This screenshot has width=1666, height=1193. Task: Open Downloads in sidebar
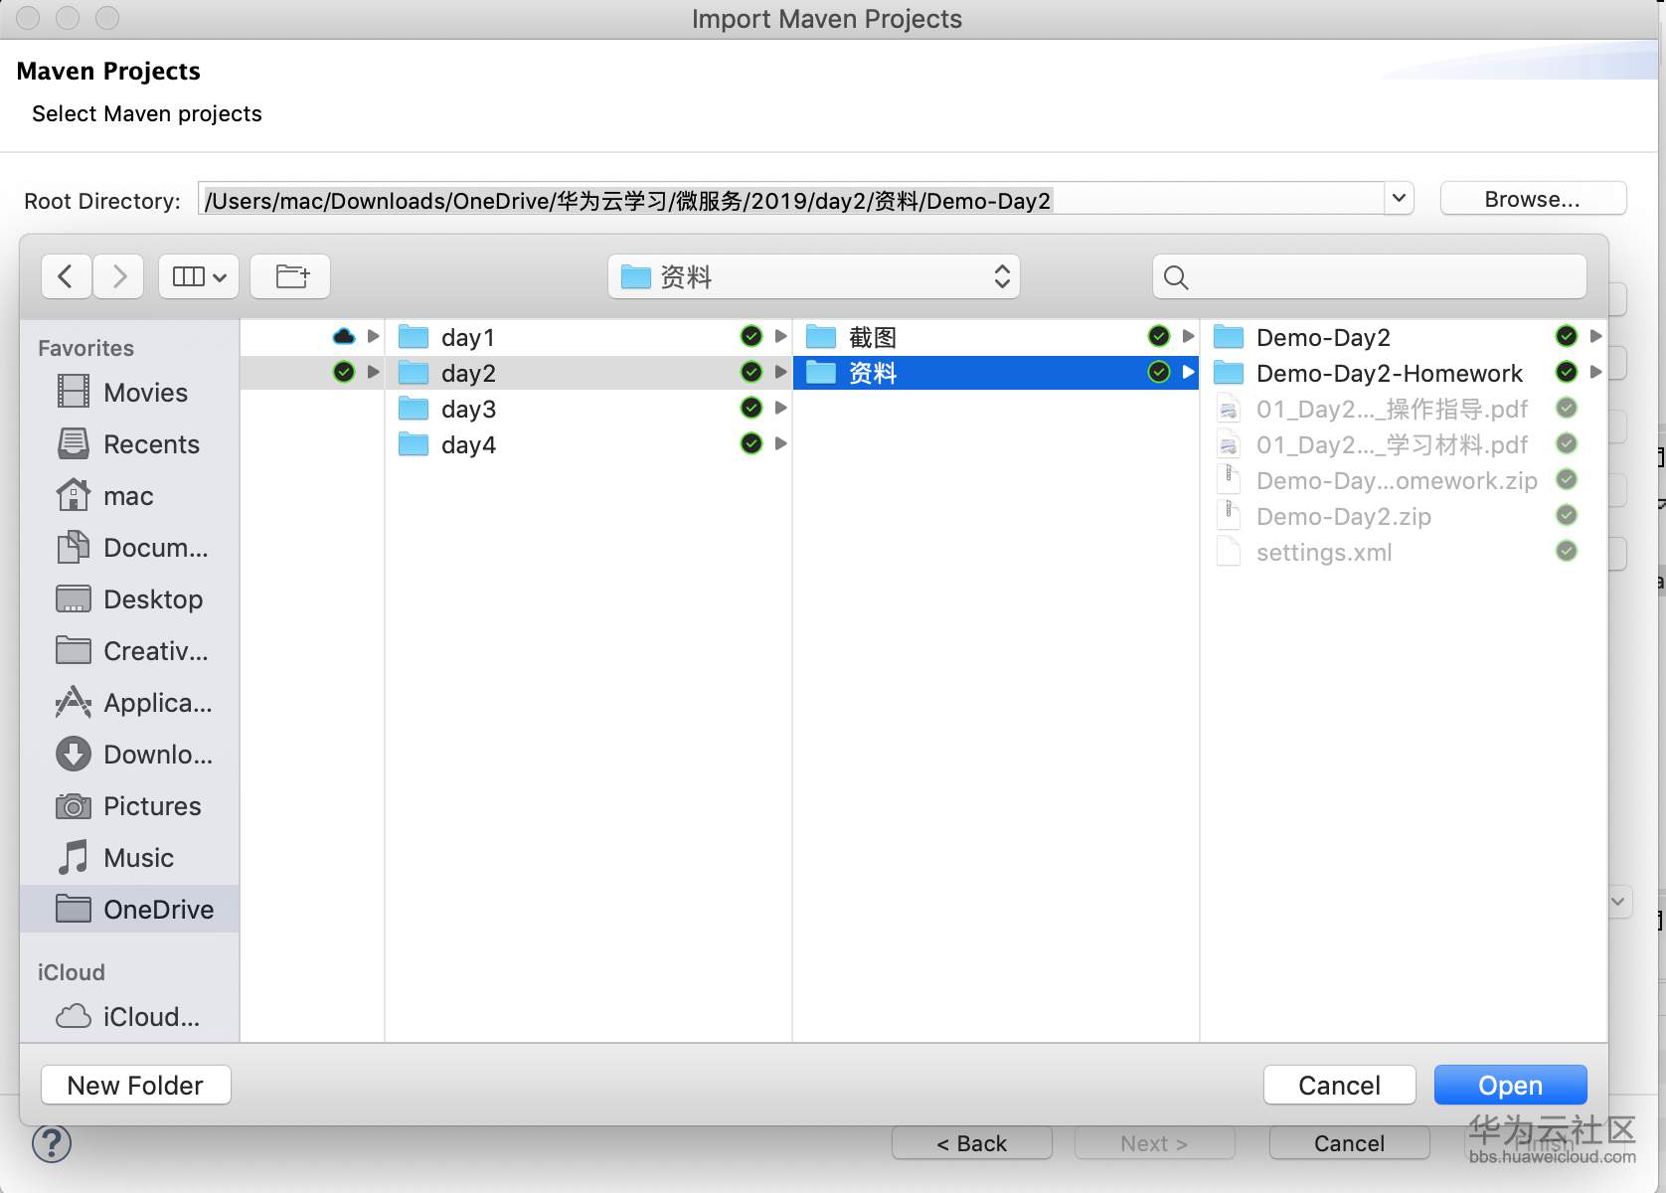click(x=129, y=754)
